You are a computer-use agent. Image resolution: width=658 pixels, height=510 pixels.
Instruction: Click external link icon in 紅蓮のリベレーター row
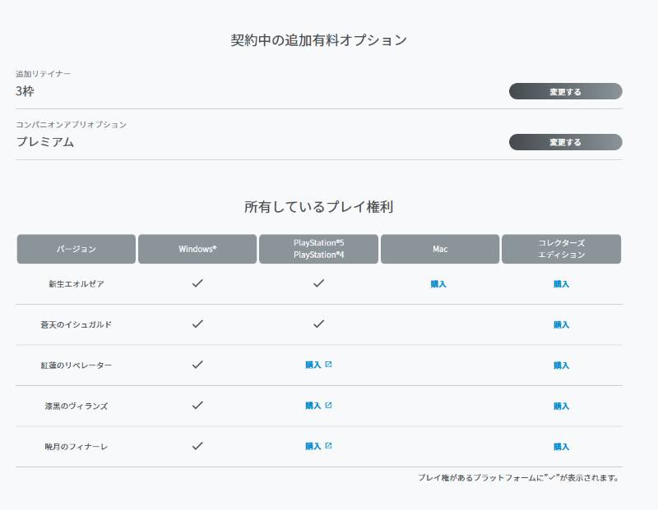coord(328,365)
